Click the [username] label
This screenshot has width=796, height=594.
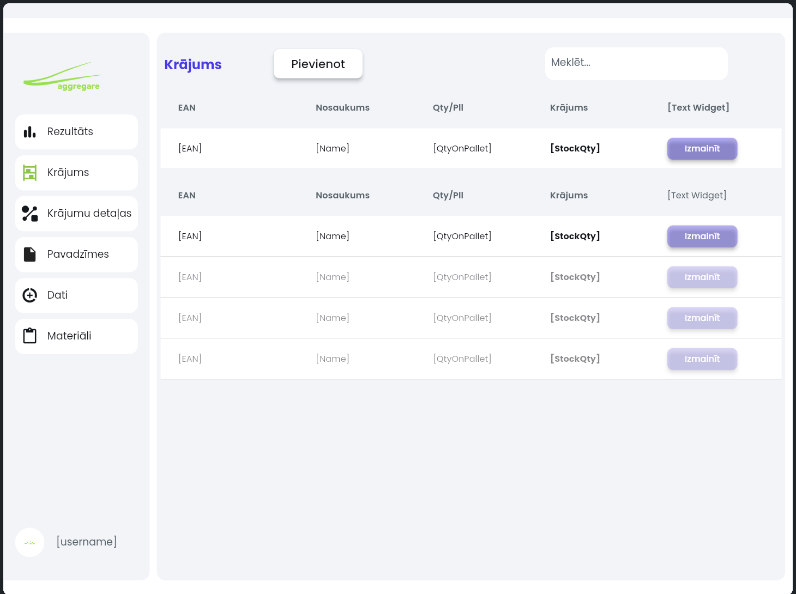pyautogui.click(x=87, y=542)
